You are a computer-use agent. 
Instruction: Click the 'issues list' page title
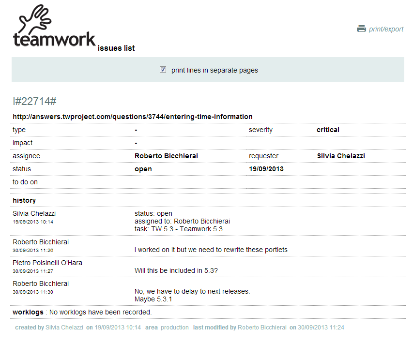[116, 48]
